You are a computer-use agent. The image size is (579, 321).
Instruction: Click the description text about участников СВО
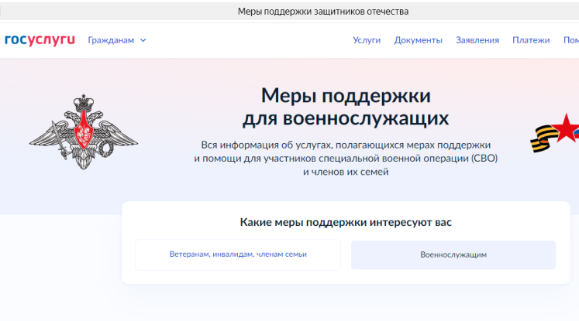coord(345,158)
